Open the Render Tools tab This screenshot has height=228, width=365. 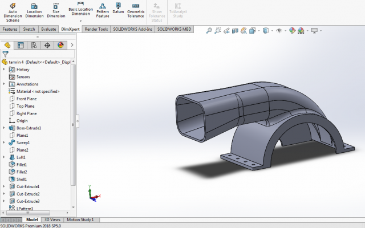(x=96, y=29)
